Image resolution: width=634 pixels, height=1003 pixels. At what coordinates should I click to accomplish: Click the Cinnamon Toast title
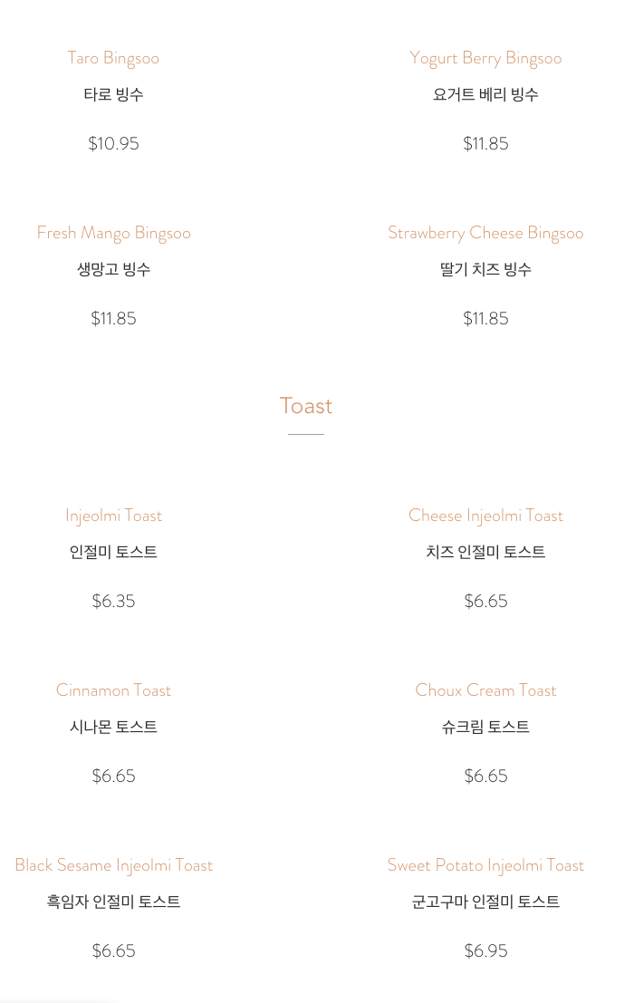(x=113, y=690)
